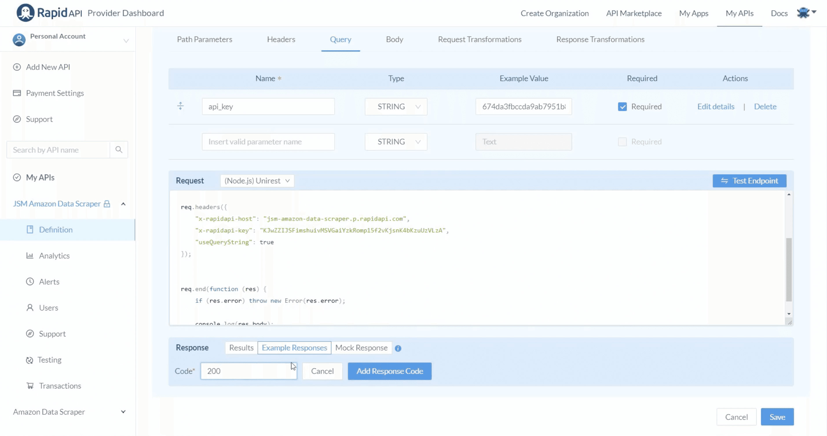This screenshot has width=827, height=436.
Task: Click the bottom Cancel button
Action: tap(736, 417)
